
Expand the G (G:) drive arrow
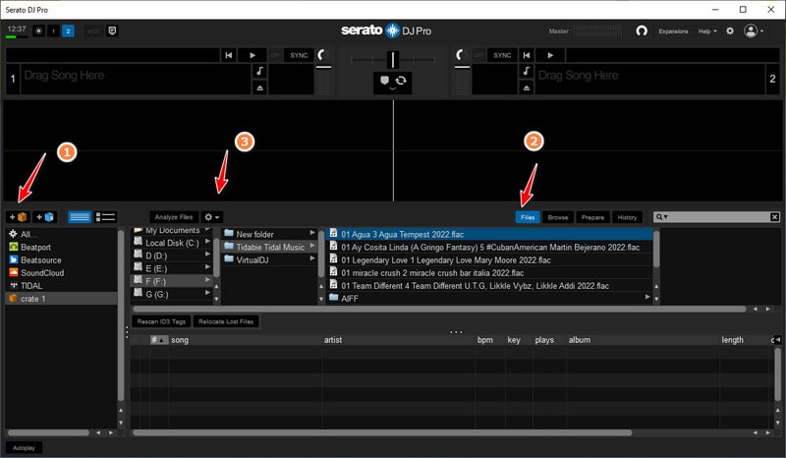point(207,293)
